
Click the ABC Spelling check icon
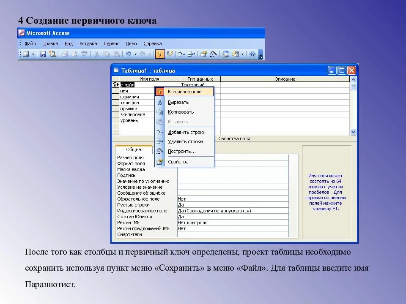pos(85,54)
